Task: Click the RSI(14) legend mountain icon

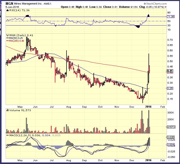Action: pyautogui.click(x=8, y=10)
